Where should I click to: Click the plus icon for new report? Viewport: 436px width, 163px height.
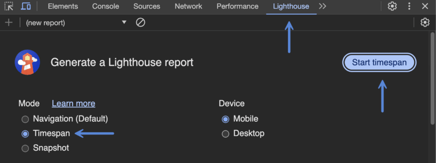click(9, 22)
